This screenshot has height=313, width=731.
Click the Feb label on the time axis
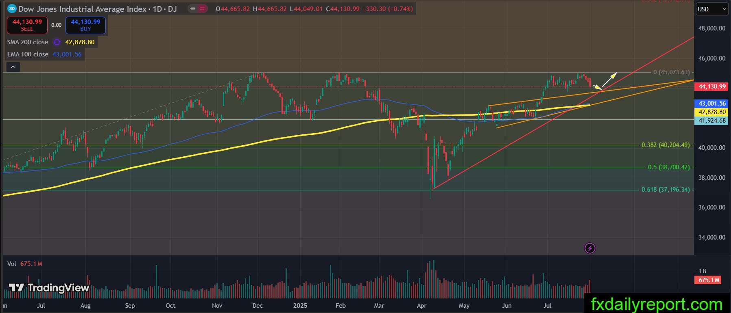coord(340,306)
